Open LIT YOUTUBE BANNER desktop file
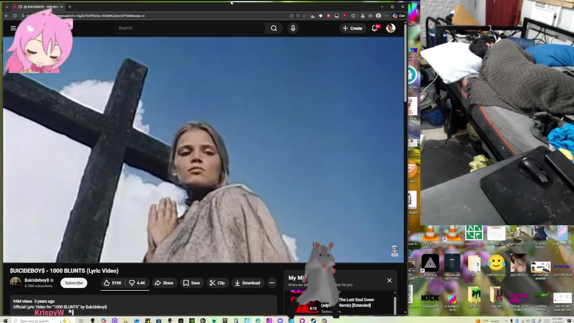 540,271
